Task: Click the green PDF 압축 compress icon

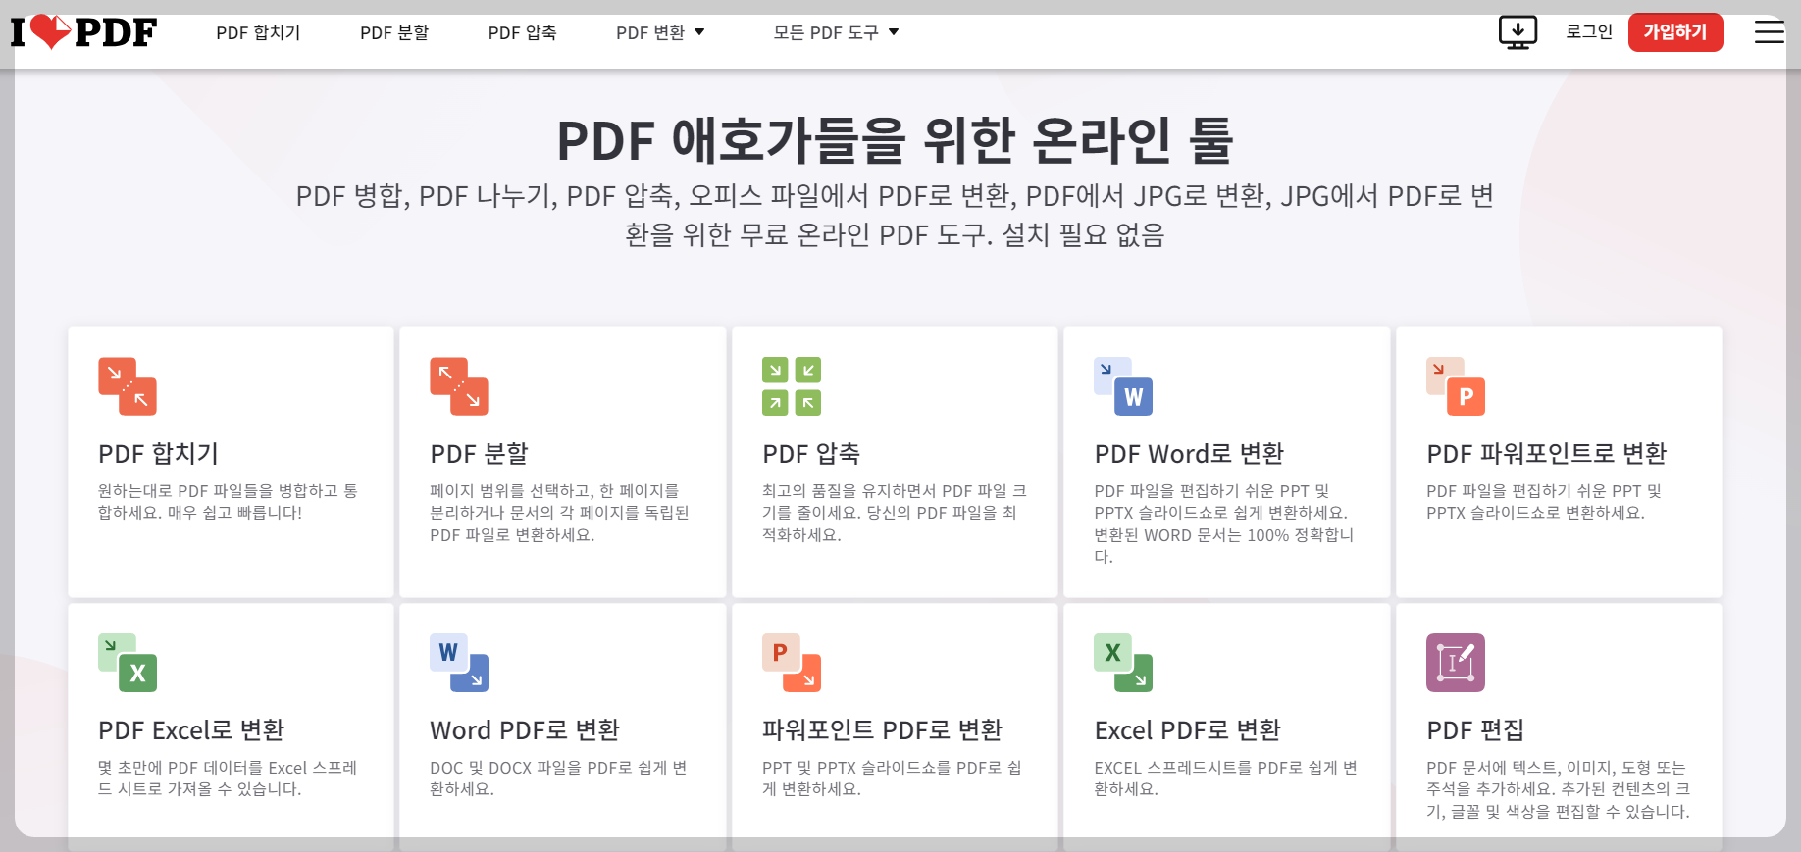Action: [792, 386]
